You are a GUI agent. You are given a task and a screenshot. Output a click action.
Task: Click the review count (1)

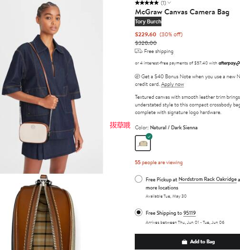point(163,3)
